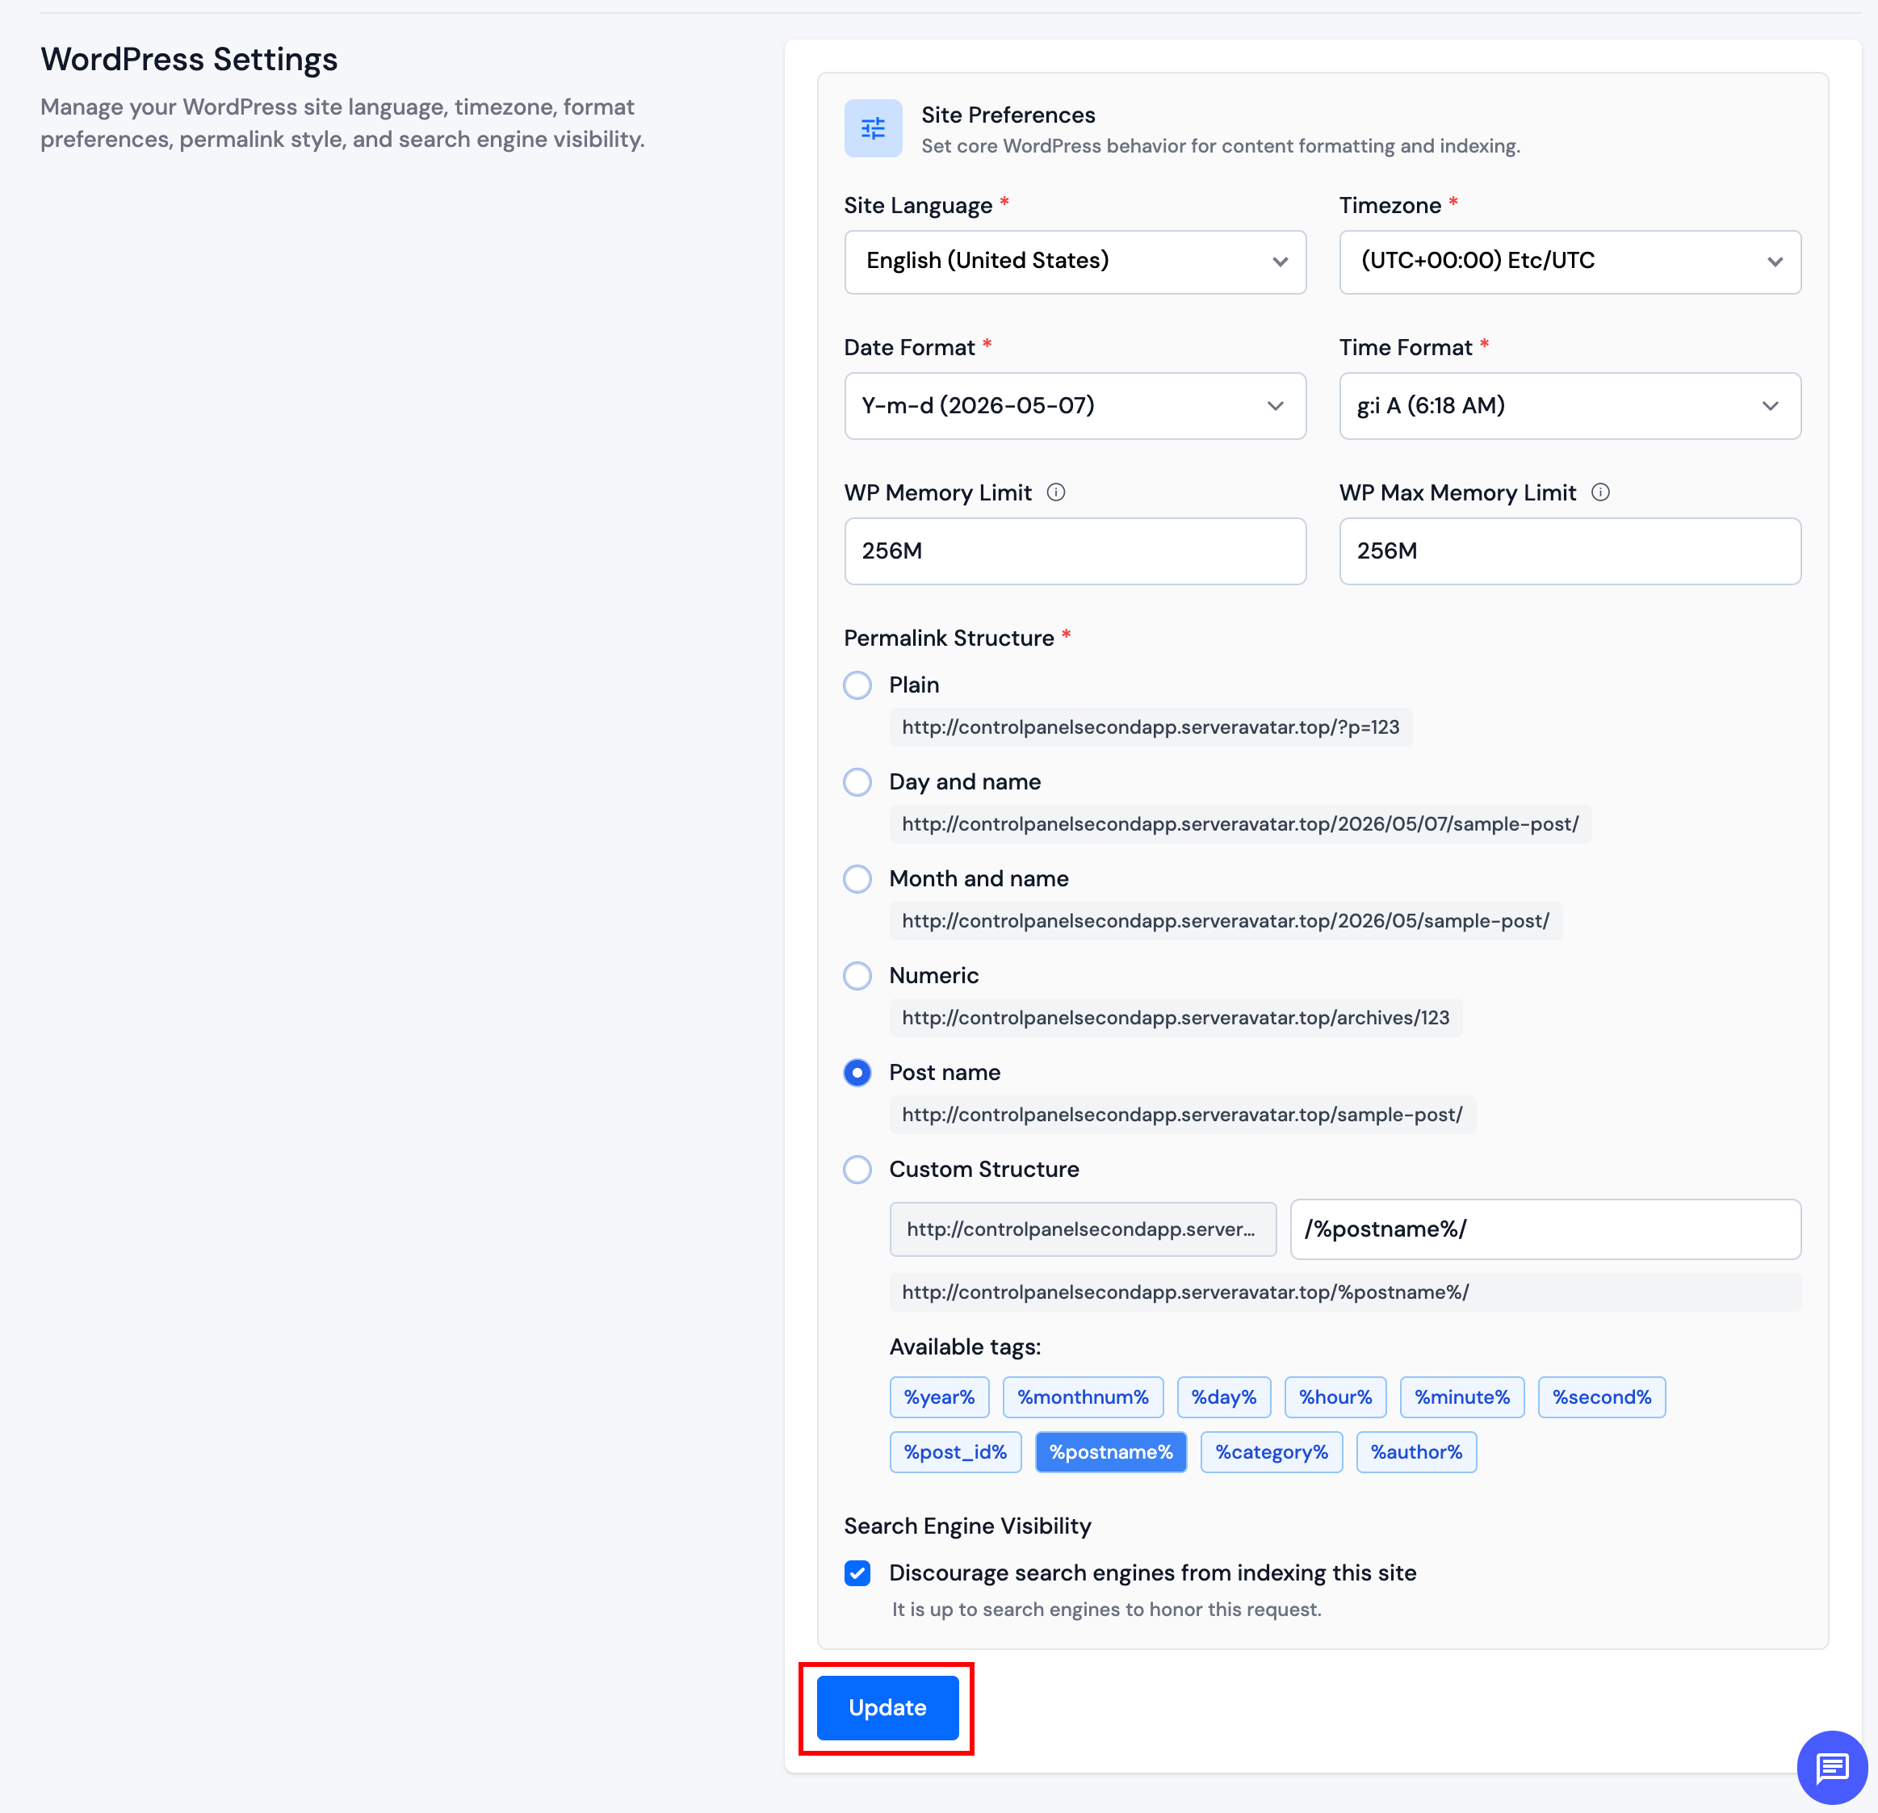Insert the %day% tag
The image size is (1878, 1813).
pos(1223,1397)
